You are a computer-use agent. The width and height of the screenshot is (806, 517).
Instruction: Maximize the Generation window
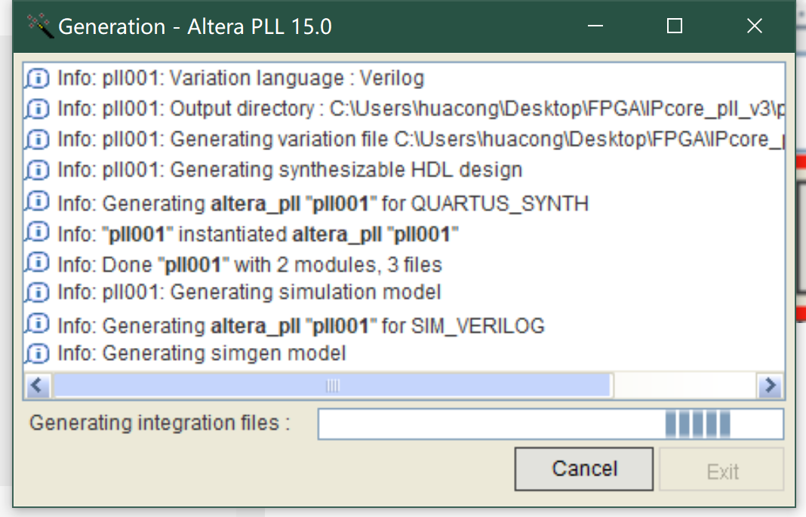[675, 26]
